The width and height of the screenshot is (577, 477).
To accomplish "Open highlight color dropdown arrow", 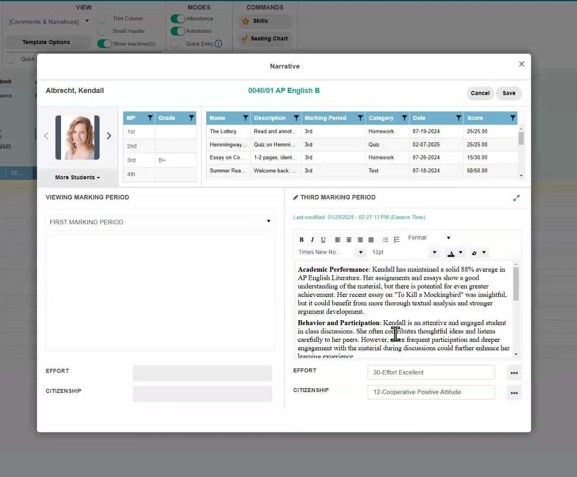I will pos(484,253).
